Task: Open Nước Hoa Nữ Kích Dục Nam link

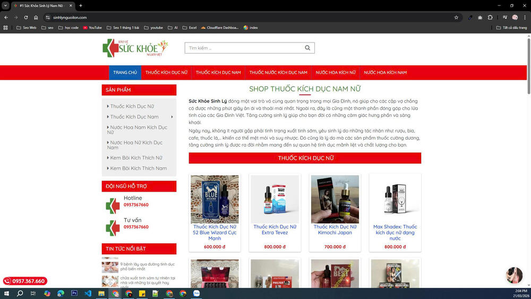Action: 135,145
